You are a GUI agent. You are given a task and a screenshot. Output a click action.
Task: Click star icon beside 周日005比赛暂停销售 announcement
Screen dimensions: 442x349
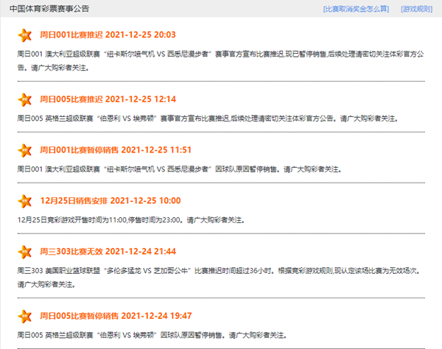click(25, 316)
